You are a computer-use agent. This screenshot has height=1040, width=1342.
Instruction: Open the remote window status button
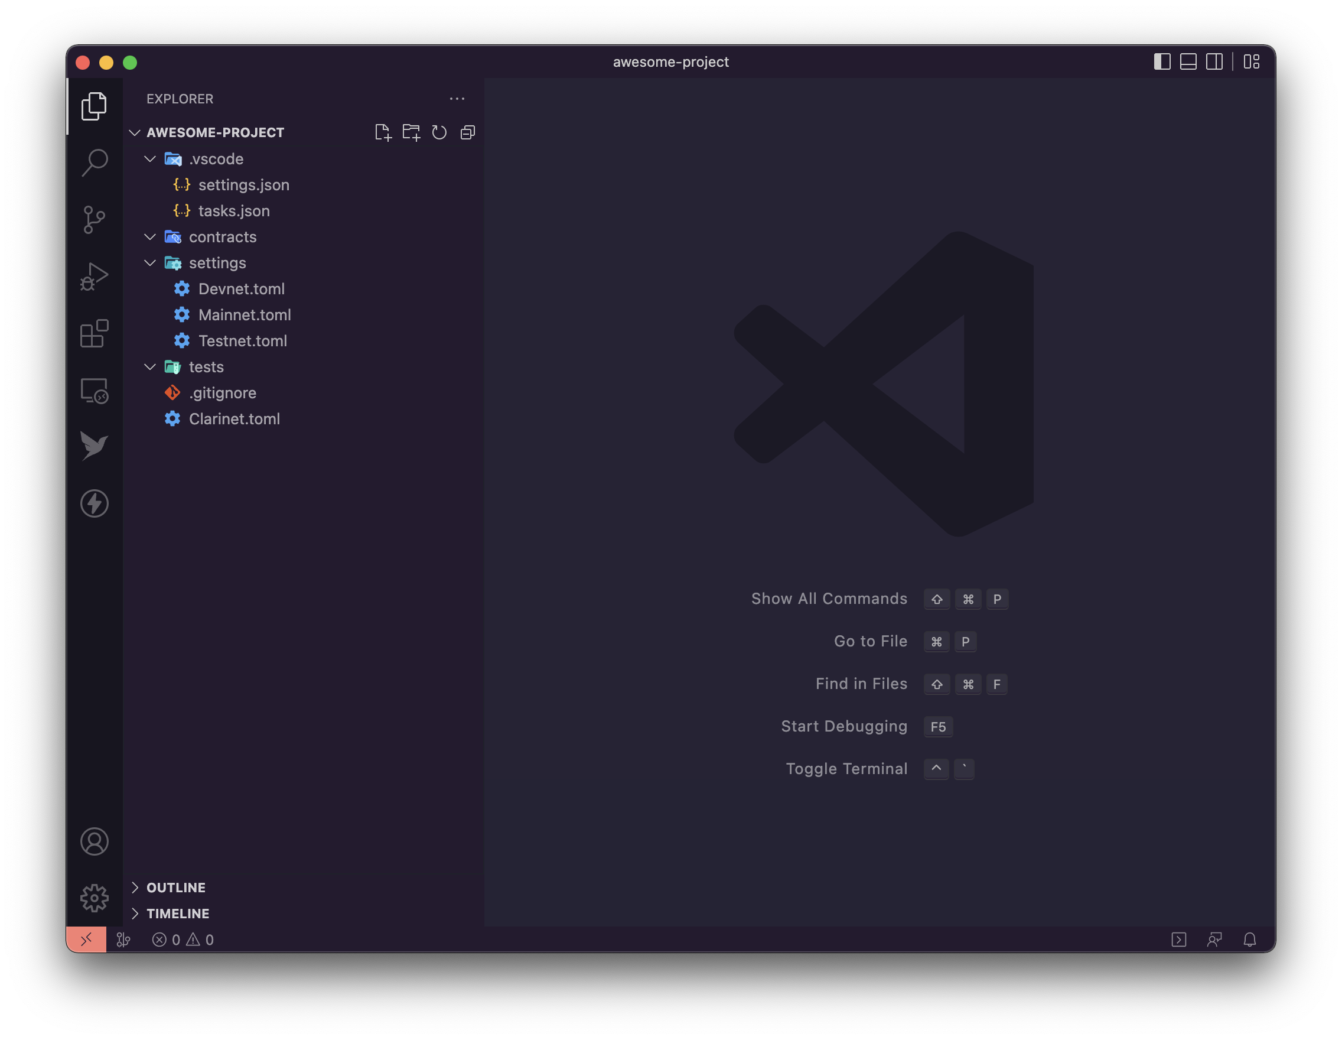coord(87,939)
